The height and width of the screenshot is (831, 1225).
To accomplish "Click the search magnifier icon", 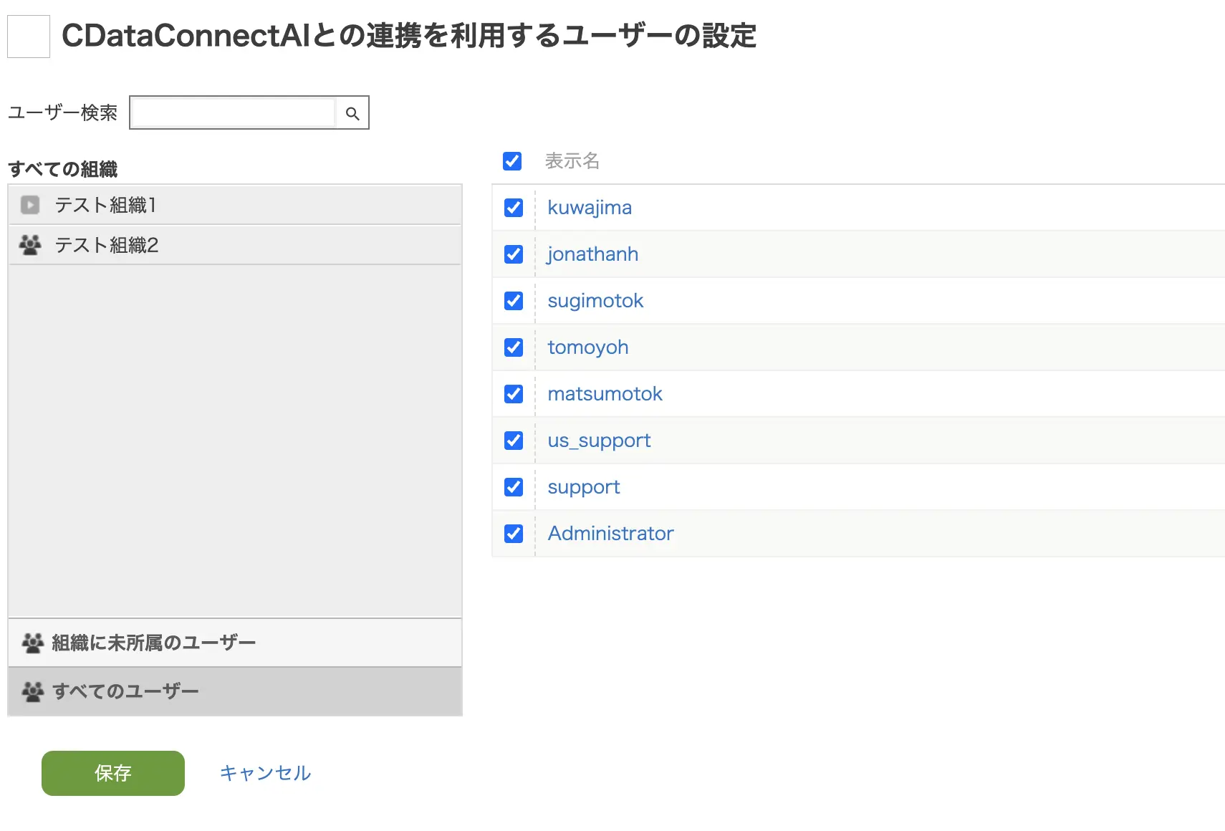I will point(352,113).
